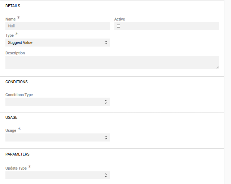Click the CONDITIONS section header
231x184 pixels.
point(17,82)
